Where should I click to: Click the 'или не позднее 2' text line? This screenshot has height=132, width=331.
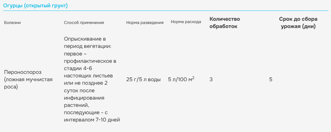86,83
